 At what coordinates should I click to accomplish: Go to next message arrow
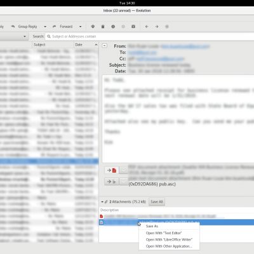point(157,27)
